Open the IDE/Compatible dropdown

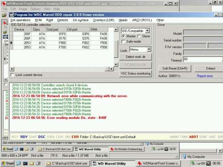point(147,31)
